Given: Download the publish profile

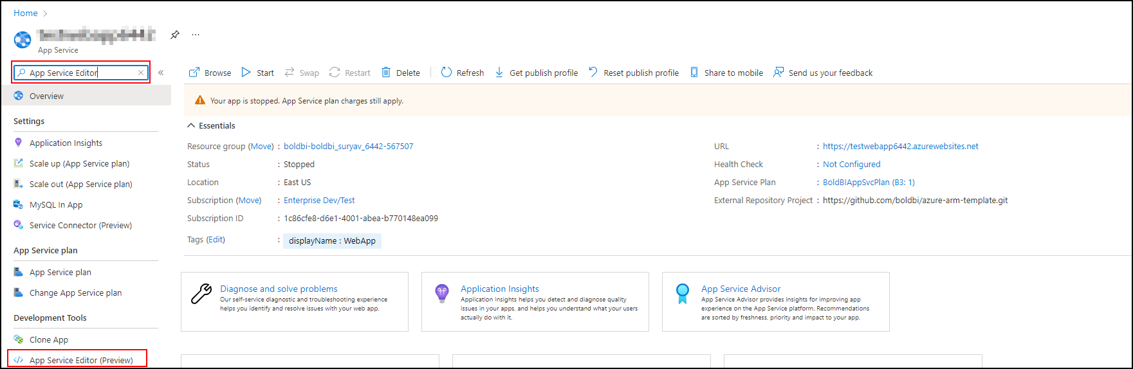Looking at the screenshot, I should tap(536, 73).
